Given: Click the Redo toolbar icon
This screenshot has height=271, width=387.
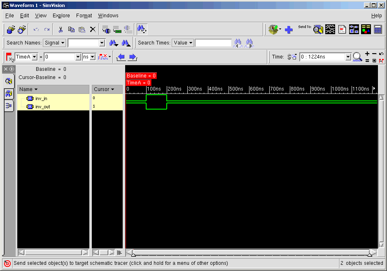Looking at the screenshot, I should 47,30.
